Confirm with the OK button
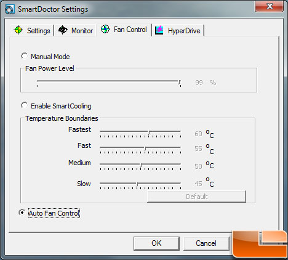The width and height of the screenshot is (288, 260). coord(156,243)
